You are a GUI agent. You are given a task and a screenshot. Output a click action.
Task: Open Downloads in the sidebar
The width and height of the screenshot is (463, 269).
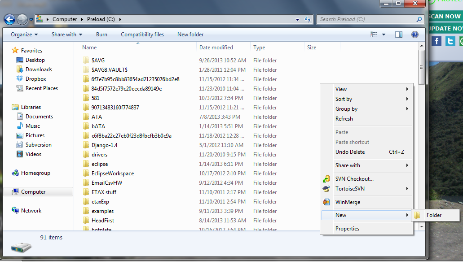click(39, 69)
